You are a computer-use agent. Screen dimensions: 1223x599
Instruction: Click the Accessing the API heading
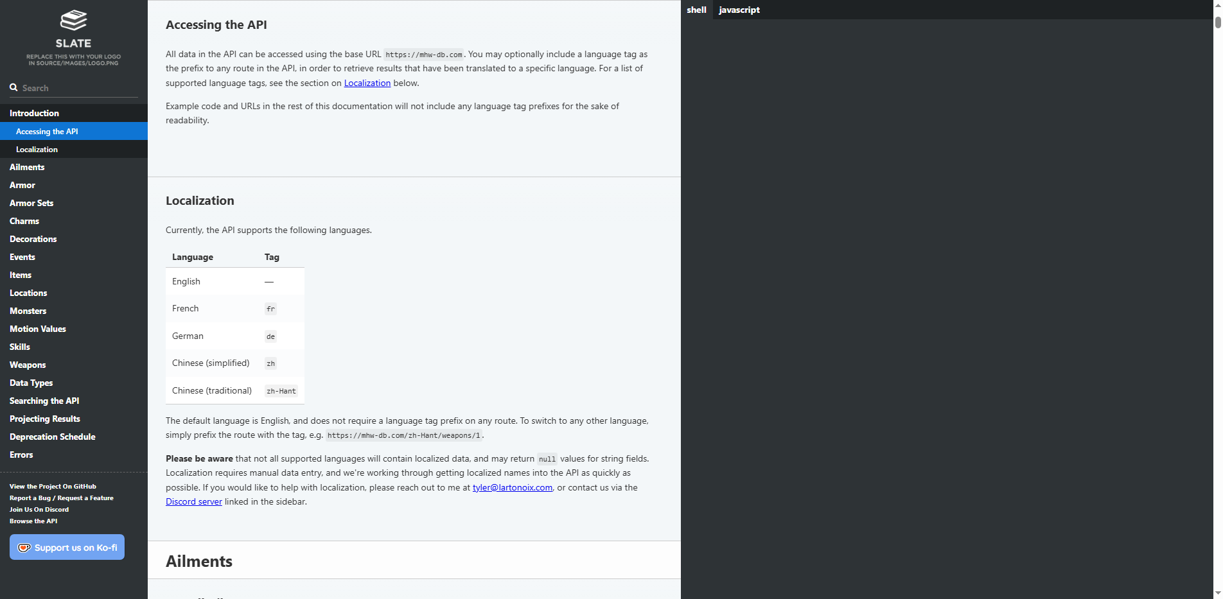pyautogui.click(x=216, y=24)
